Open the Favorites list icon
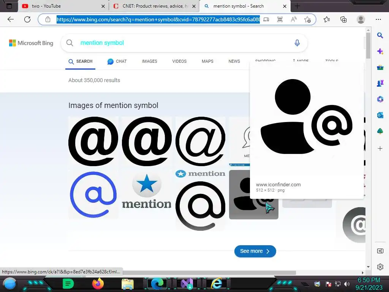 pos(327,19)
